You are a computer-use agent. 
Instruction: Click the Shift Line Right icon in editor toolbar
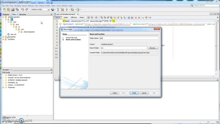point(132,18)
